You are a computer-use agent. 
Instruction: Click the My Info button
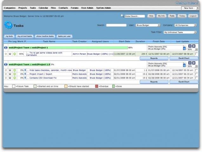click(x=161, y=16)
